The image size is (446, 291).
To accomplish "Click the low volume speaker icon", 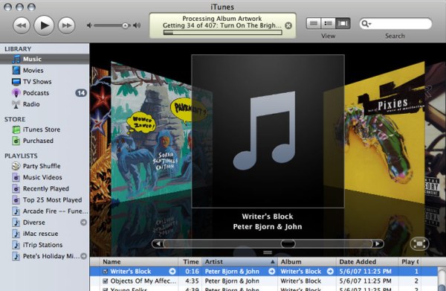I will point(89,25).
